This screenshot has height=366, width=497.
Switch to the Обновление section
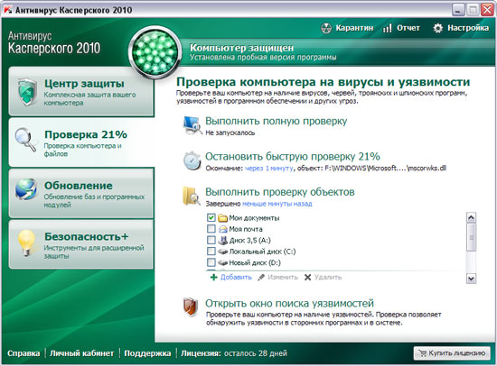(x=81, y=193)
